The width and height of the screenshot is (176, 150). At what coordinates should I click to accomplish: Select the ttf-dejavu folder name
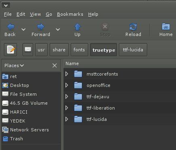click(x=98, y=97)
